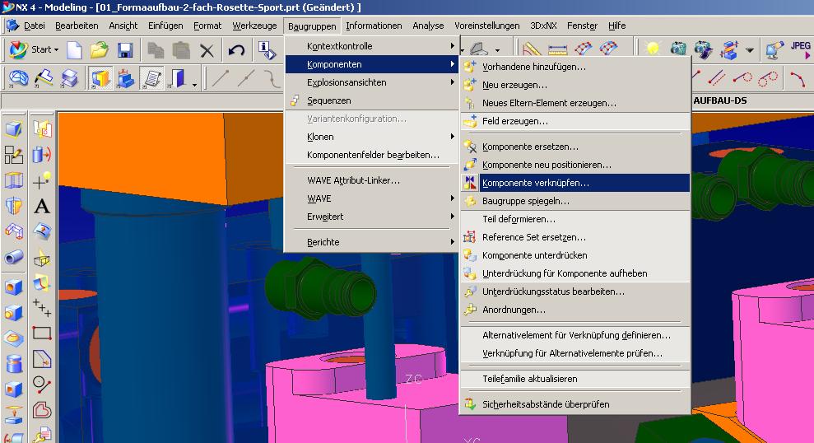The width and height of the screenshot is (814, 443).
Task: Open dropdown arrow beside the blue door icon
Action: 194,84
